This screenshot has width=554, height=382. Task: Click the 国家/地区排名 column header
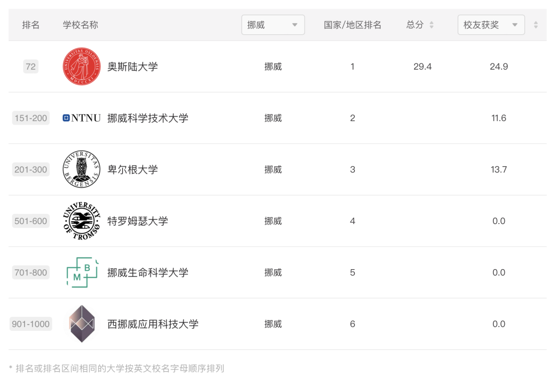click(x=352, y=25)
